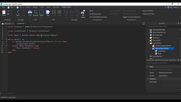
Task: Undock the Properties panel
Action: [178, 60]
